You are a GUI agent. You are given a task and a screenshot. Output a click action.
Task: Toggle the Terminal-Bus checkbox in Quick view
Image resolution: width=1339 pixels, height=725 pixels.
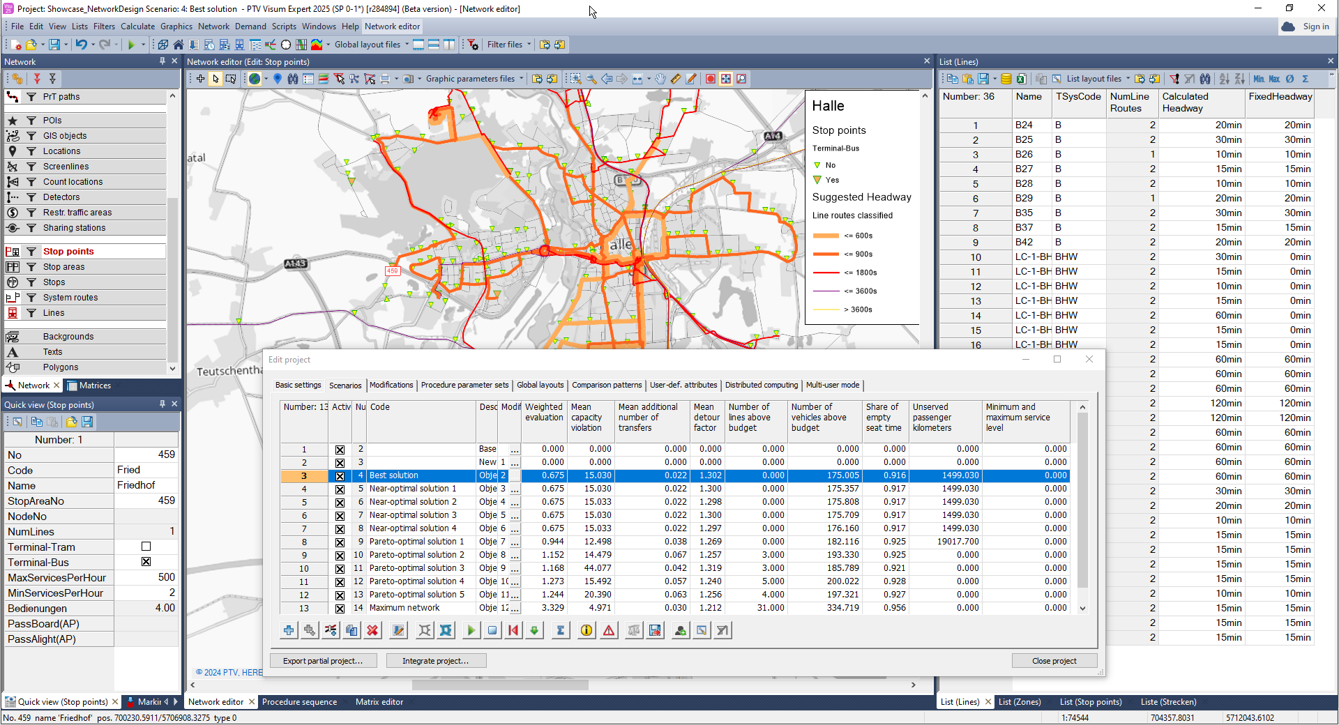pos(146,562)
